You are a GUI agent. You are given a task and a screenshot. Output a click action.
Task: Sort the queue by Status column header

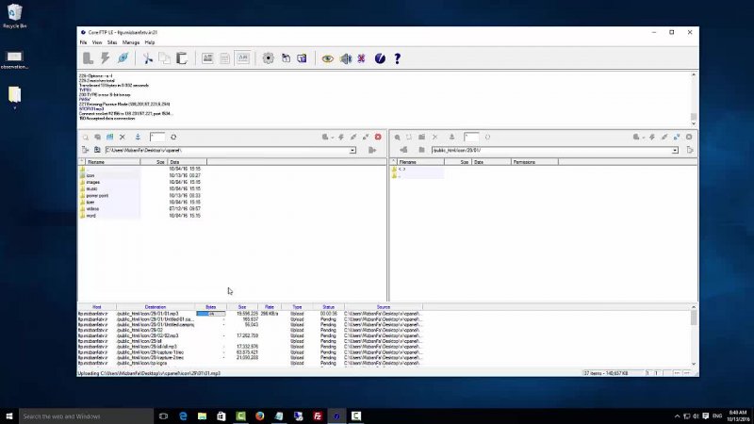click(x=328, y=307)
